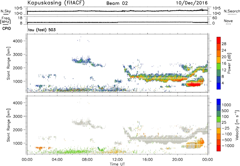Click the N.Sky noise trace line
Image resolution: width=240 pixels, height=166 pixels.
point(117,11)
